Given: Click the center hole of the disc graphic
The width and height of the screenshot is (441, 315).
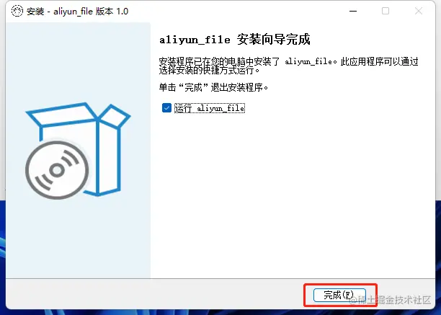Looking at the screenshot, I should pos(57,170).
